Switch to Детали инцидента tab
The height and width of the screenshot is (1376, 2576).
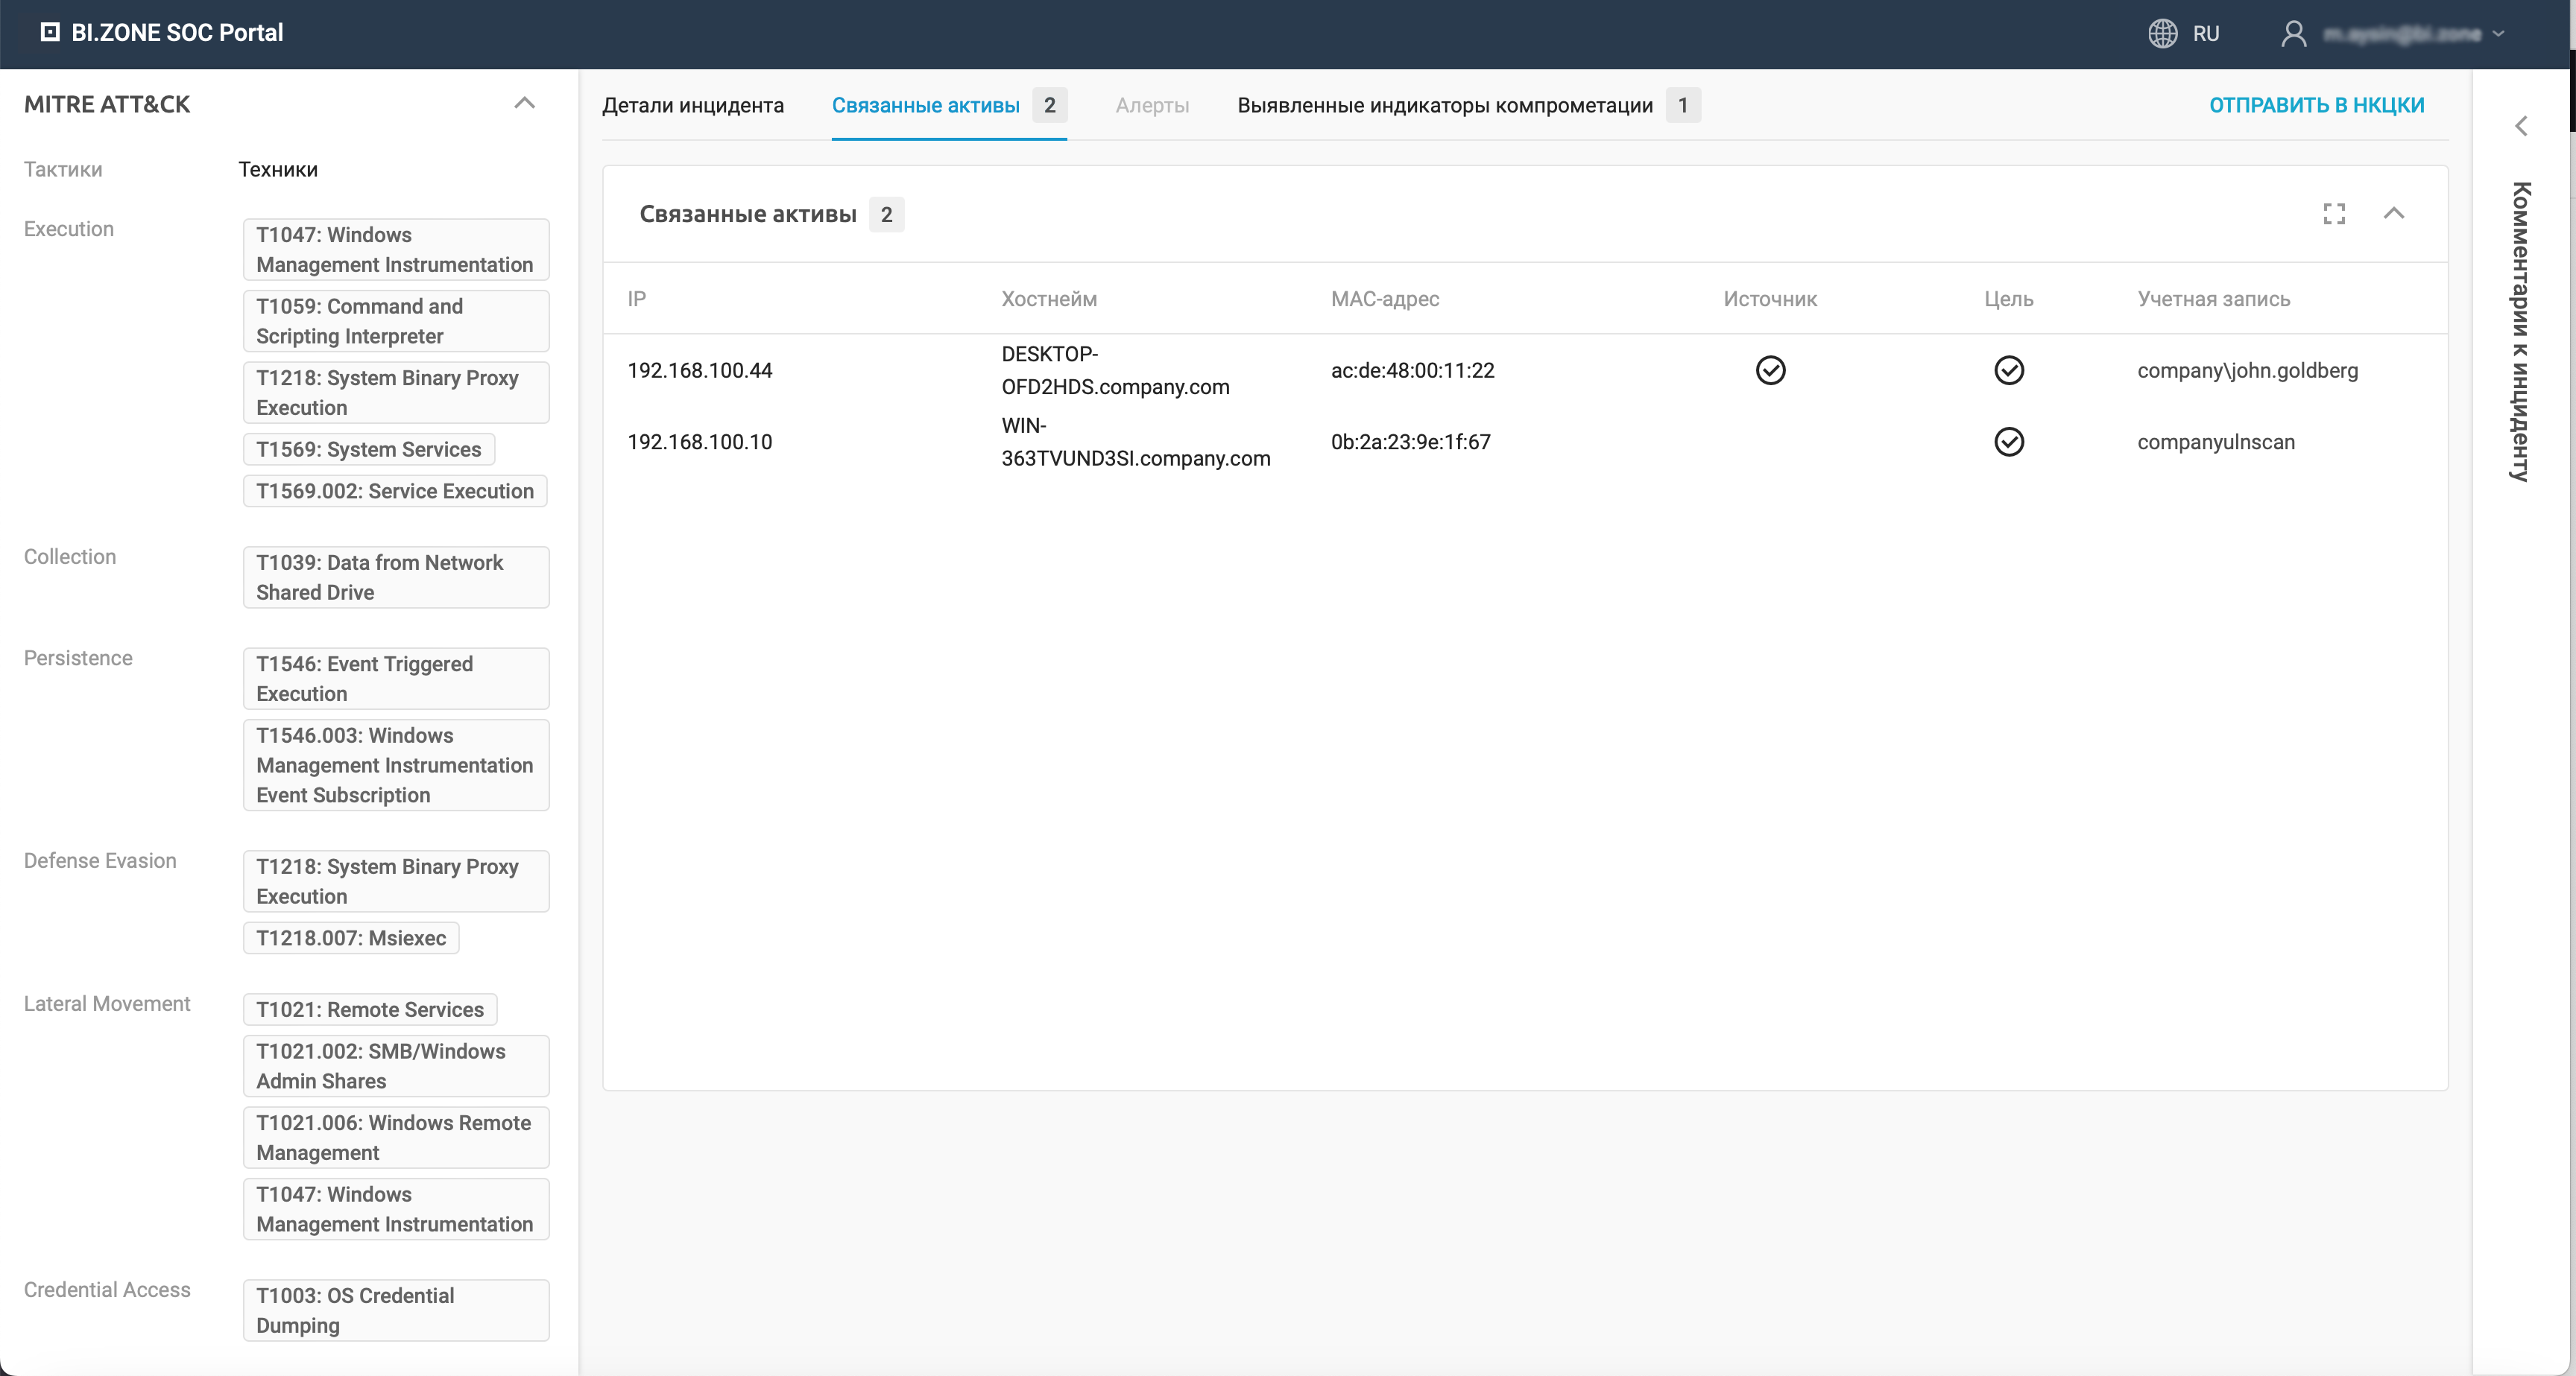pyautogui.click(x=693, y=105)
